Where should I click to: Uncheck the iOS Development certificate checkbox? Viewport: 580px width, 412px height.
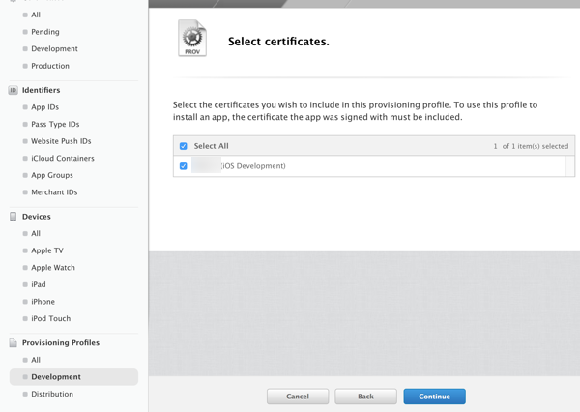(x=184, y=166)
